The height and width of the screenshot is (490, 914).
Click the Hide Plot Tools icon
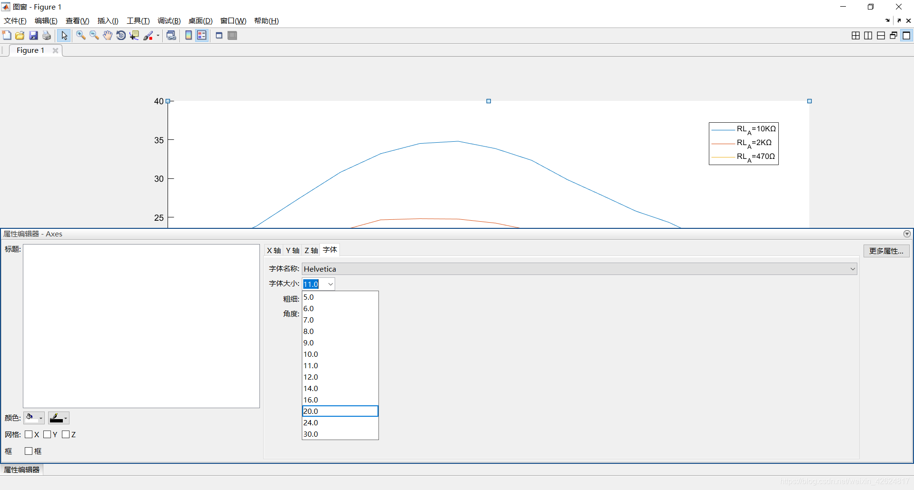point(219,35)
